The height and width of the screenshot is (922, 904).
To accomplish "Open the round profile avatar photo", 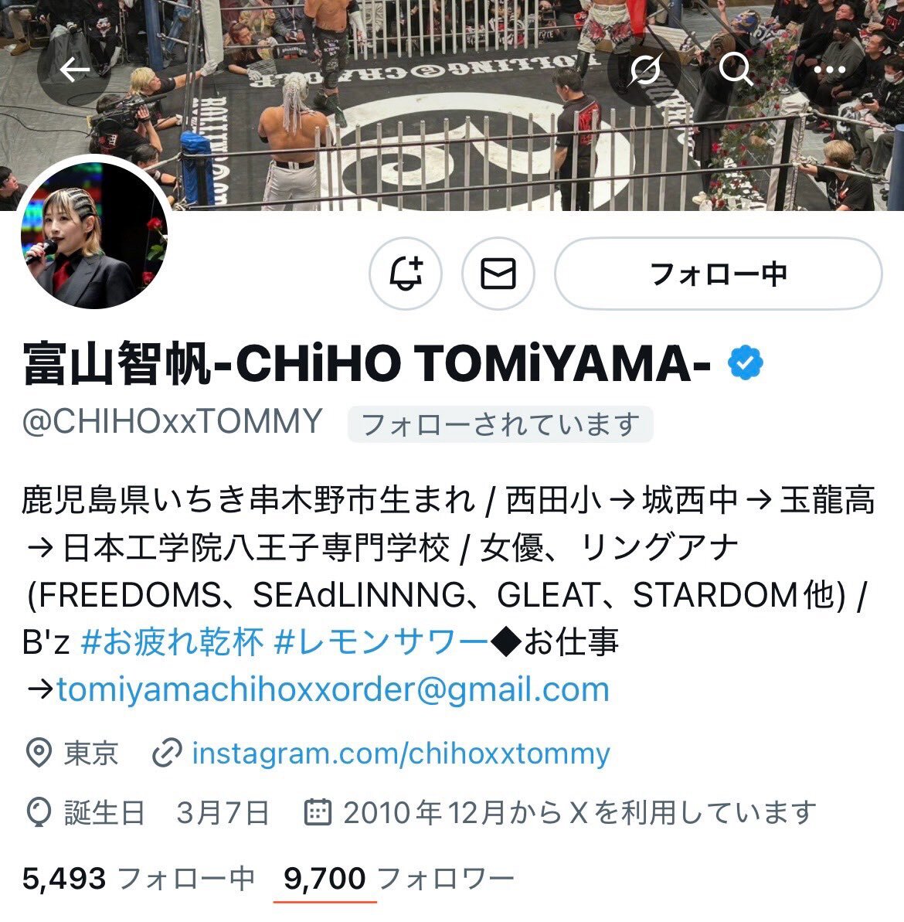I will pos(94,235).
